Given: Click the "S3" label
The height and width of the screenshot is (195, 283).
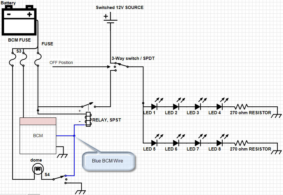Looking at the screenshot, I should click(19, 51).
